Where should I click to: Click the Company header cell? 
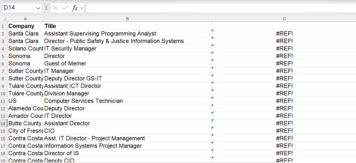(25, 26)
